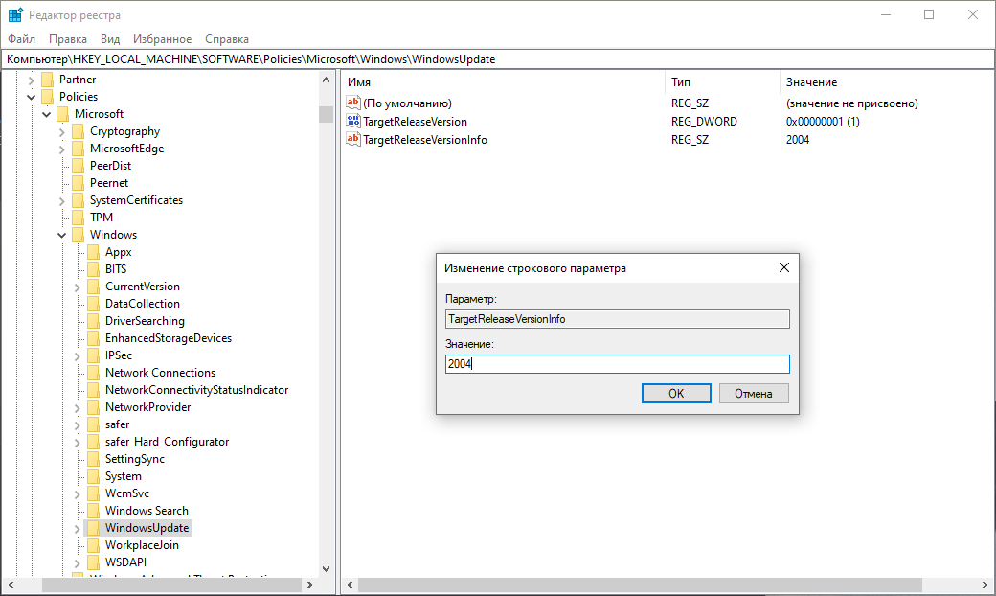Expand the NetworkProvider key

point(77,408)
